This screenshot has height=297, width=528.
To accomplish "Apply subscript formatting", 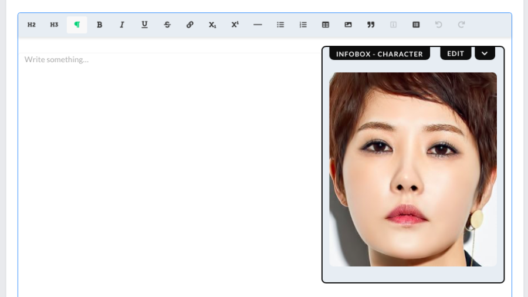I will pos(212,25).
